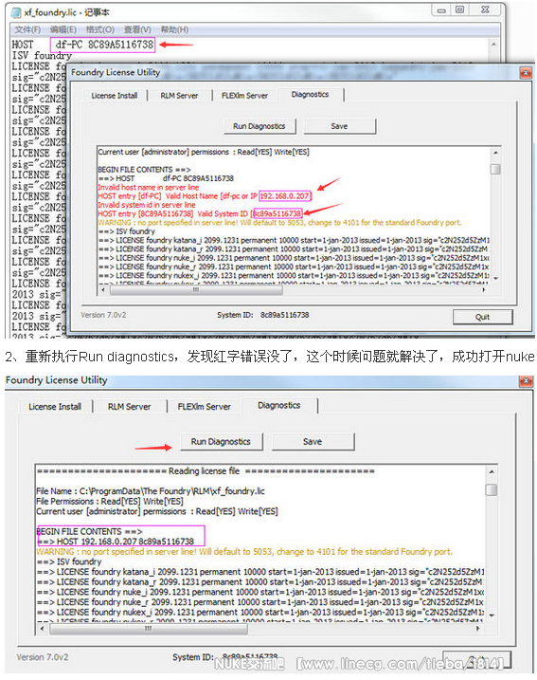Image resolution: width=537 pixels, height=680 pixels.
Task: Click right scroll arrow of lower diagnostics output
Action: [x=477, y=629]
